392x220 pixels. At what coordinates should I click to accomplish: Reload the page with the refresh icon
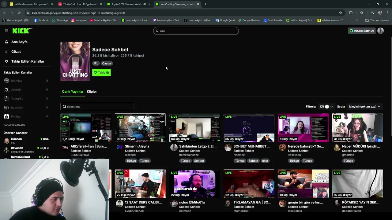coord(19,13)
